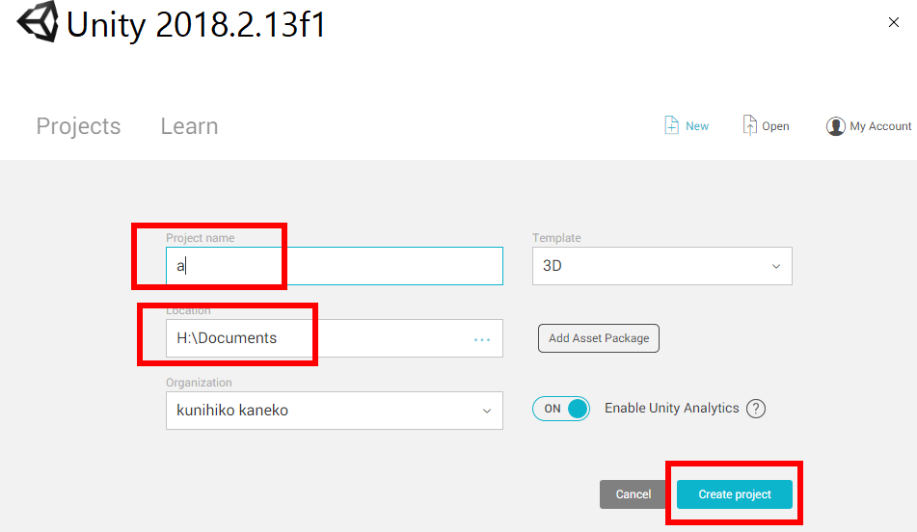Expand the Organization kunihiko kaneko dropdown

pyautogui.click(x=335, y=411)
